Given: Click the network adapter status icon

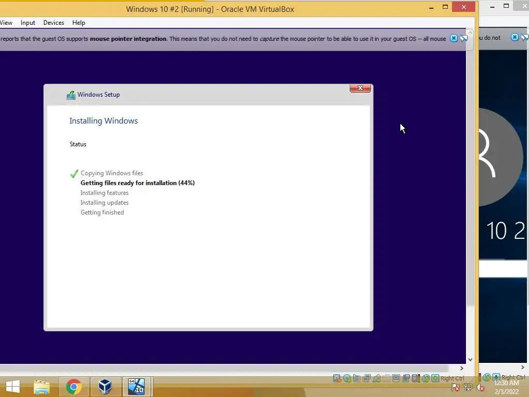Looking at the screenshot, I should pos(367,378).
